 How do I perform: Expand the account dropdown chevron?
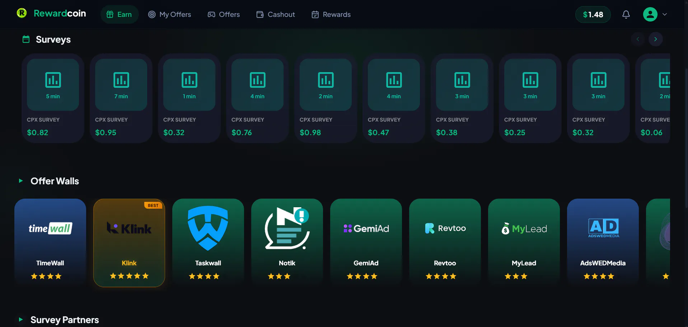(x=665, y=14)
